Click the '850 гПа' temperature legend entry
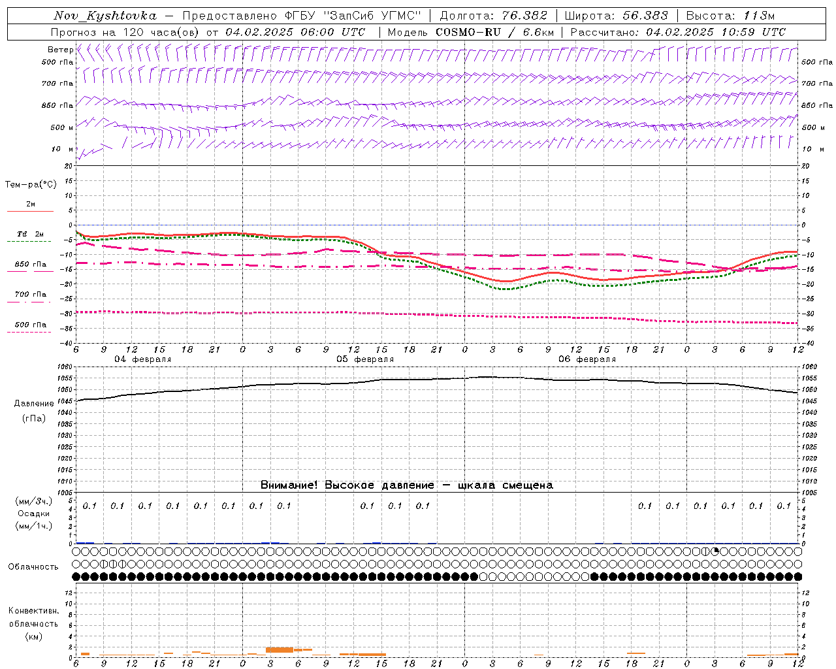The image size is (836, 669). 30,264
